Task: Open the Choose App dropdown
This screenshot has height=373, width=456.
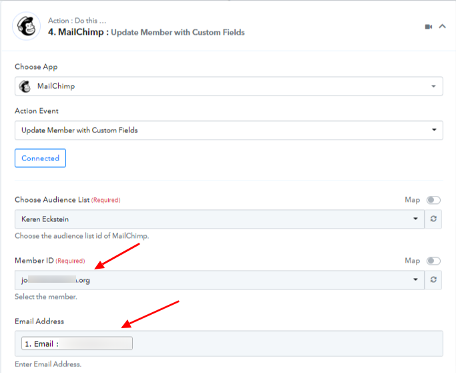Action: 229,86
